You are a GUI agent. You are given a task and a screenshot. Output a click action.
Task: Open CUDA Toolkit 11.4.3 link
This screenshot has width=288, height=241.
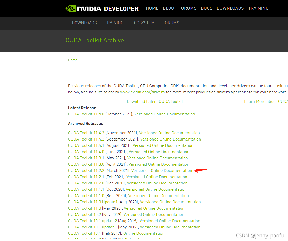pos(86,133)
